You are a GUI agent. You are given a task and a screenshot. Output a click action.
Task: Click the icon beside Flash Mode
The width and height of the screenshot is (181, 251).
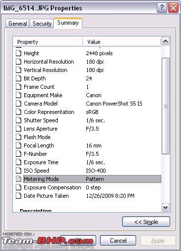(18, 137)
